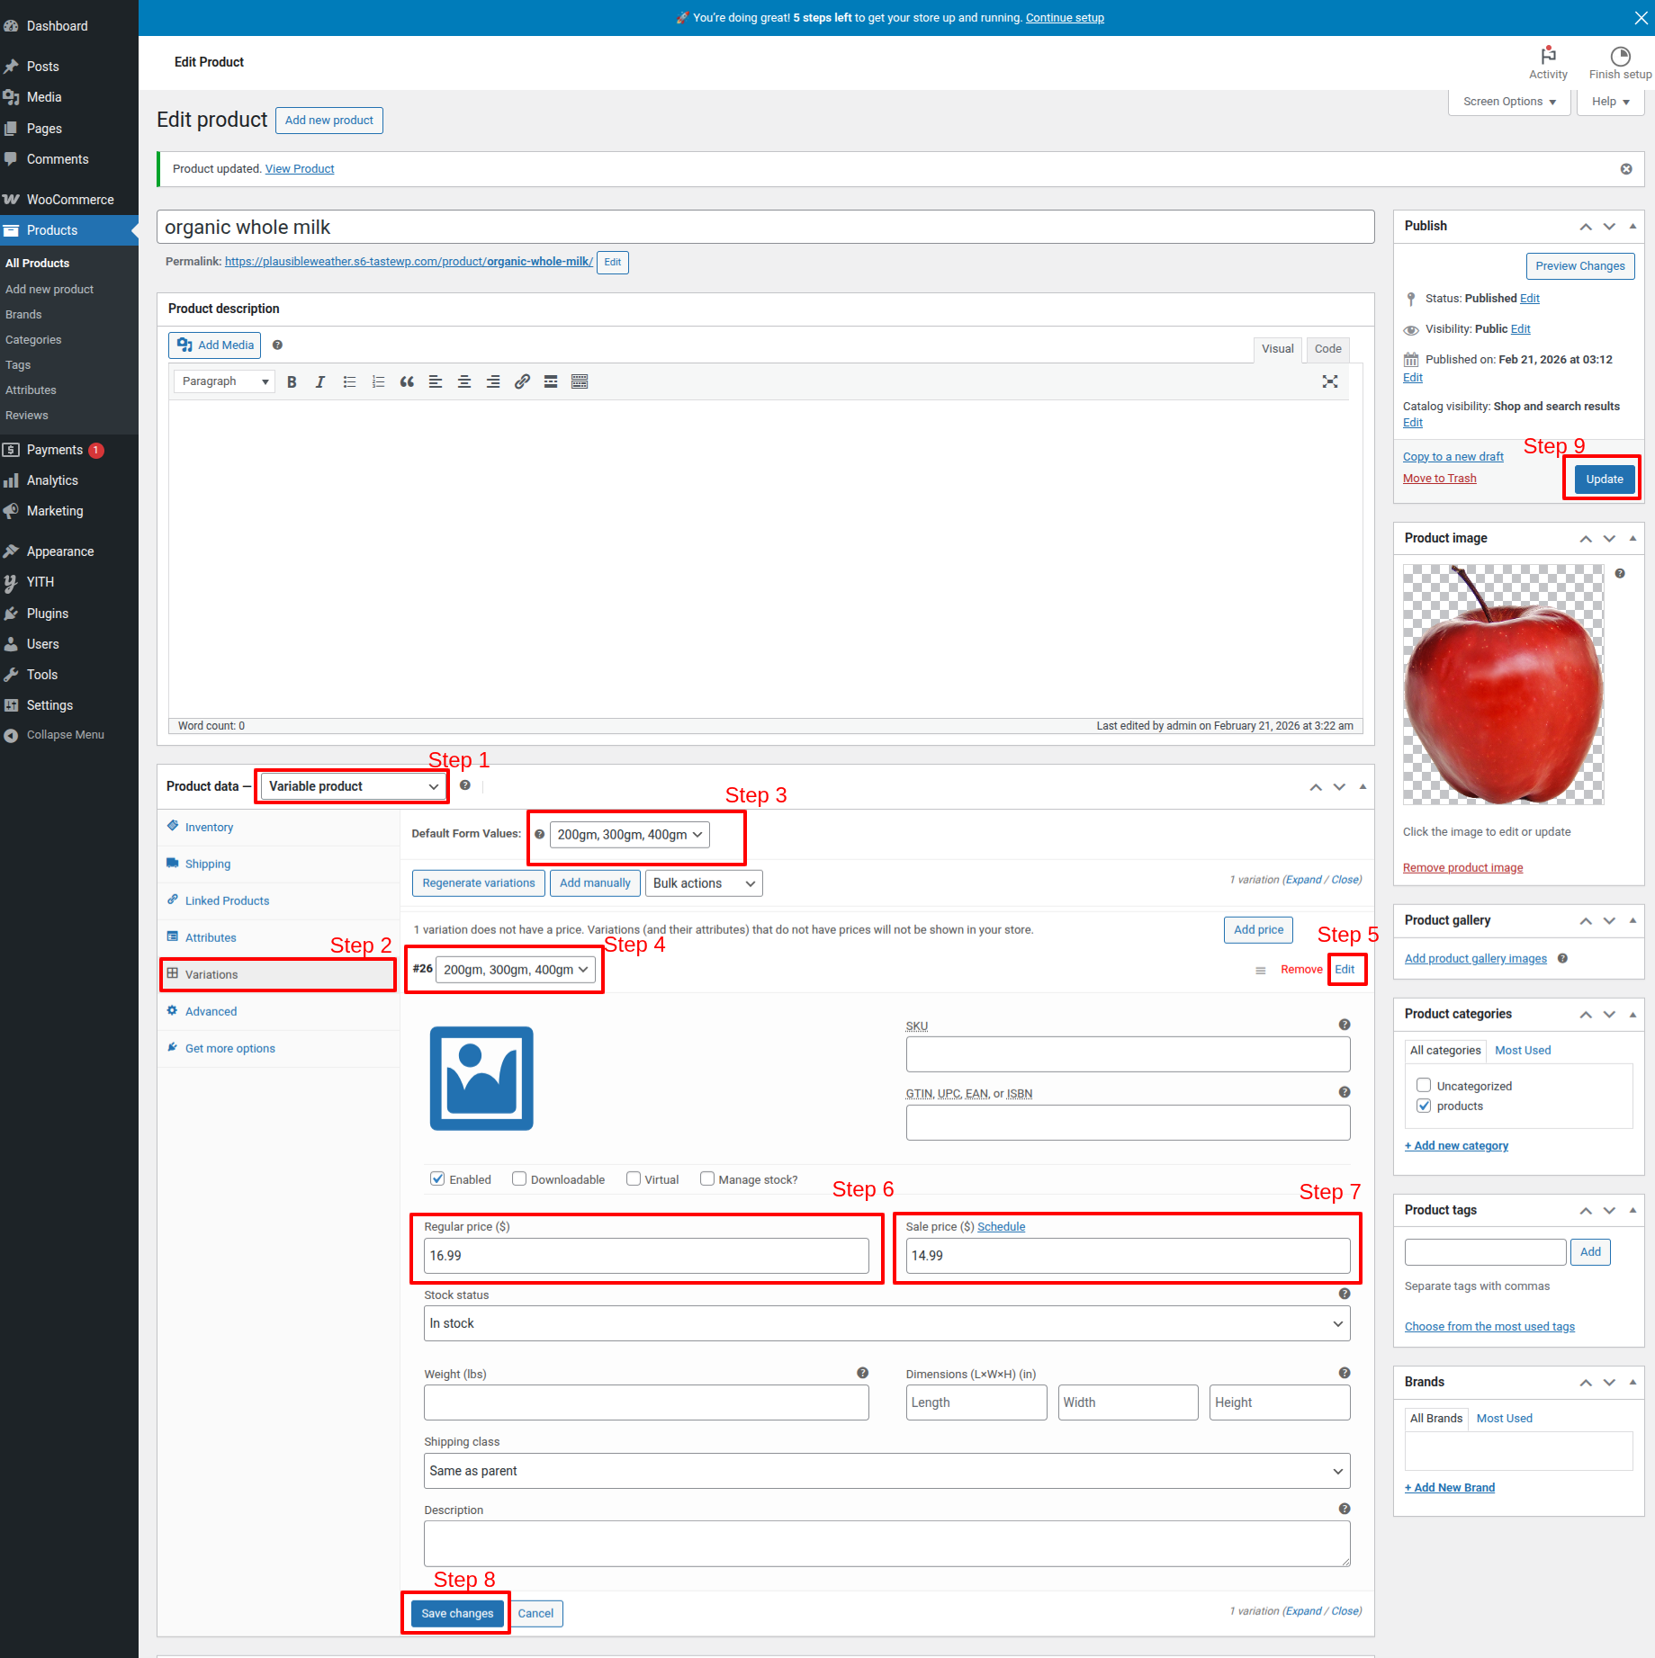Viewport: 1655px width, 1658px height.
Task: Uncheck the Enabled variation checkbox
Action: [437, 1179]
